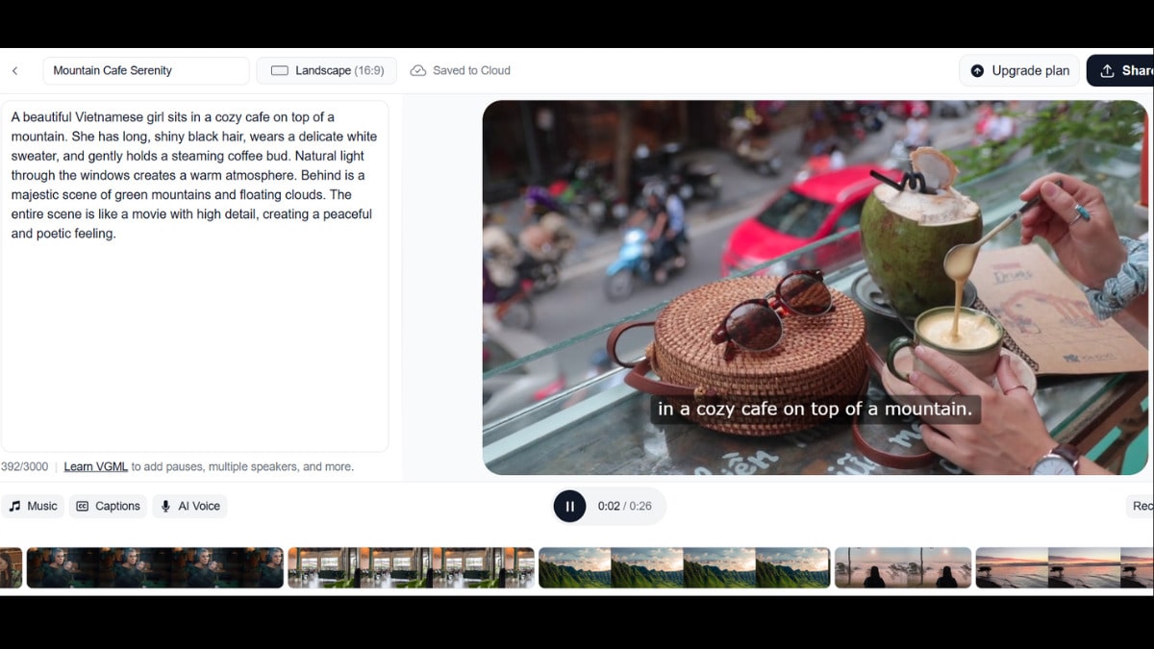
Task: Select the sunset silhouette timeline clip
Action: [x=902, y=567]
